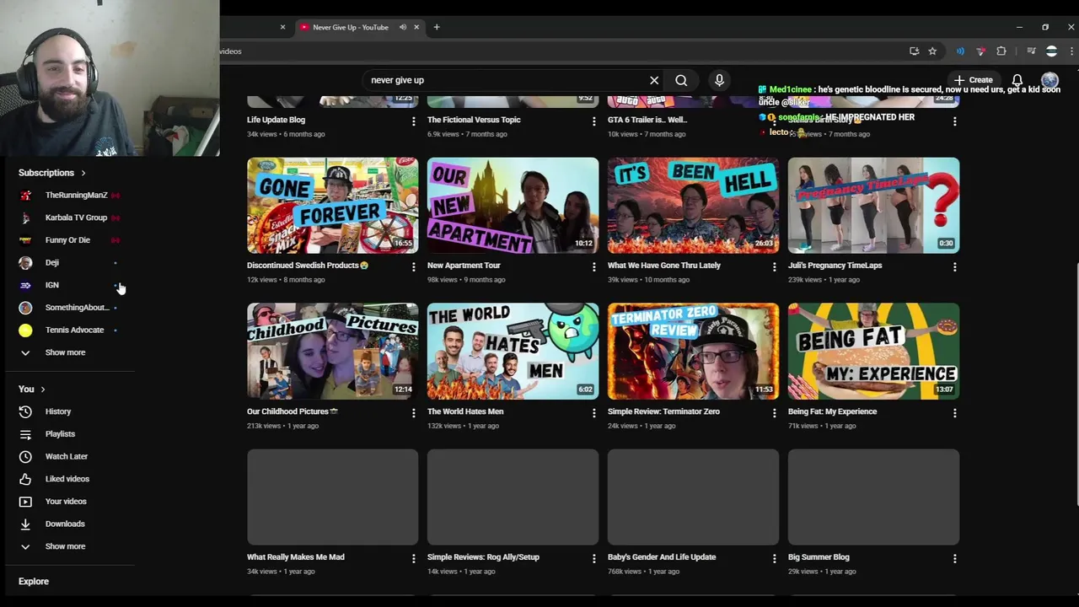
Task: Open Simple Reviews: Rog Ally/Setup title
Action: click(483, 557)
